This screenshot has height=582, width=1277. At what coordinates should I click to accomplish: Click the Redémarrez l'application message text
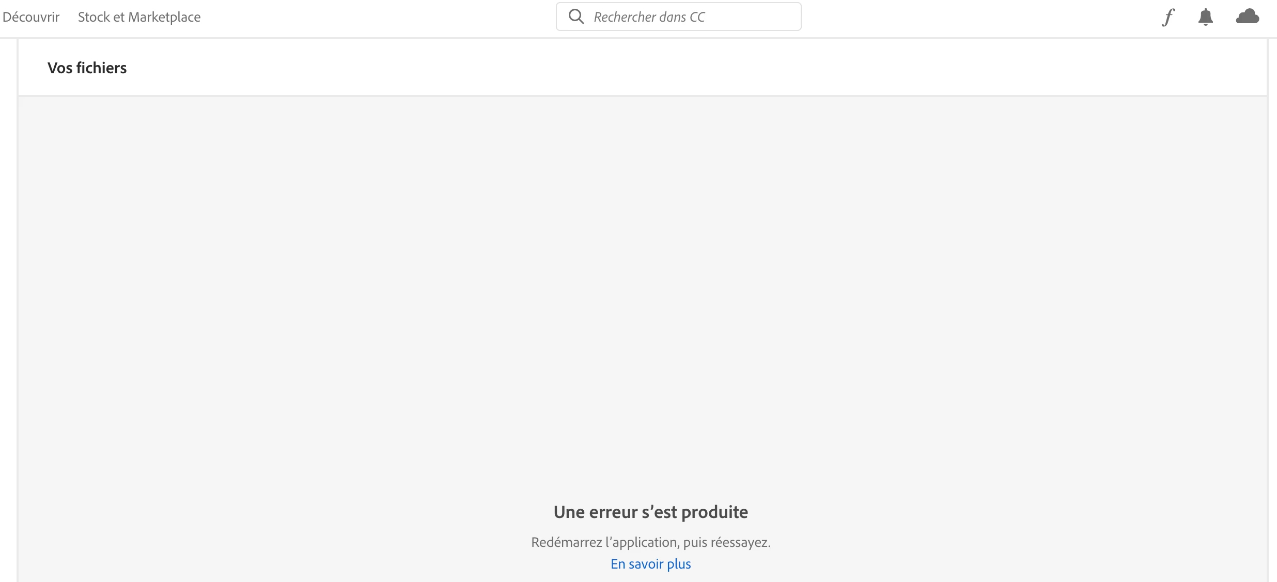pos(650,542)
